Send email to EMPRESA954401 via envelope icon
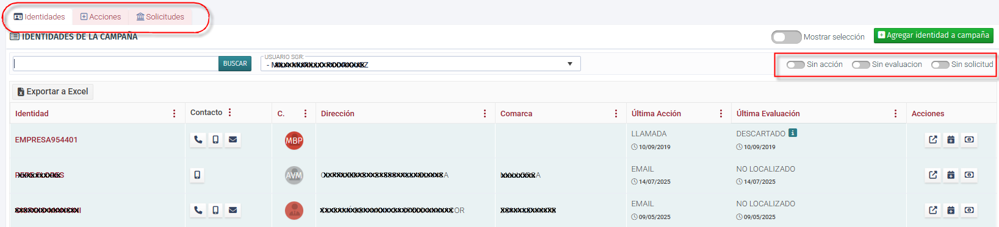 pos(233,139)
